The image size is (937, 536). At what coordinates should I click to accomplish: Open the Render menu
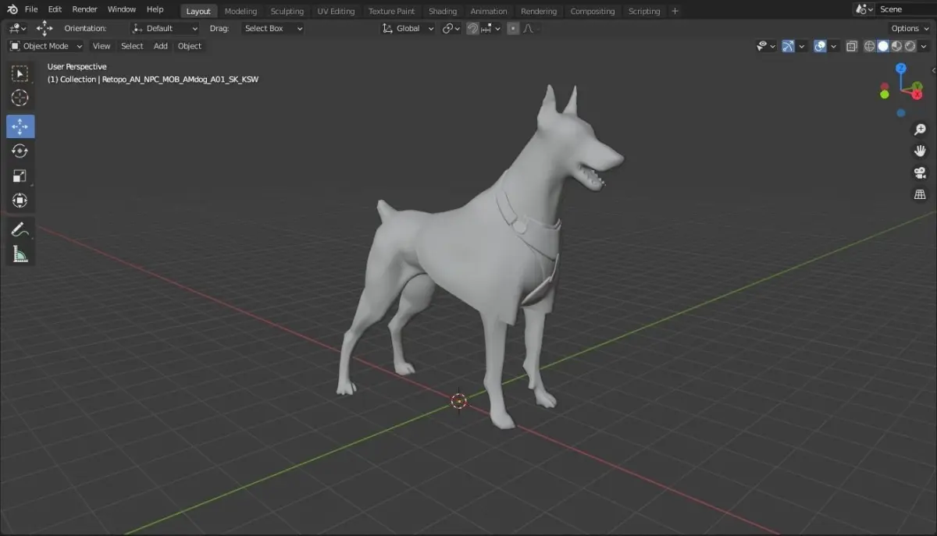pos(84,9)
